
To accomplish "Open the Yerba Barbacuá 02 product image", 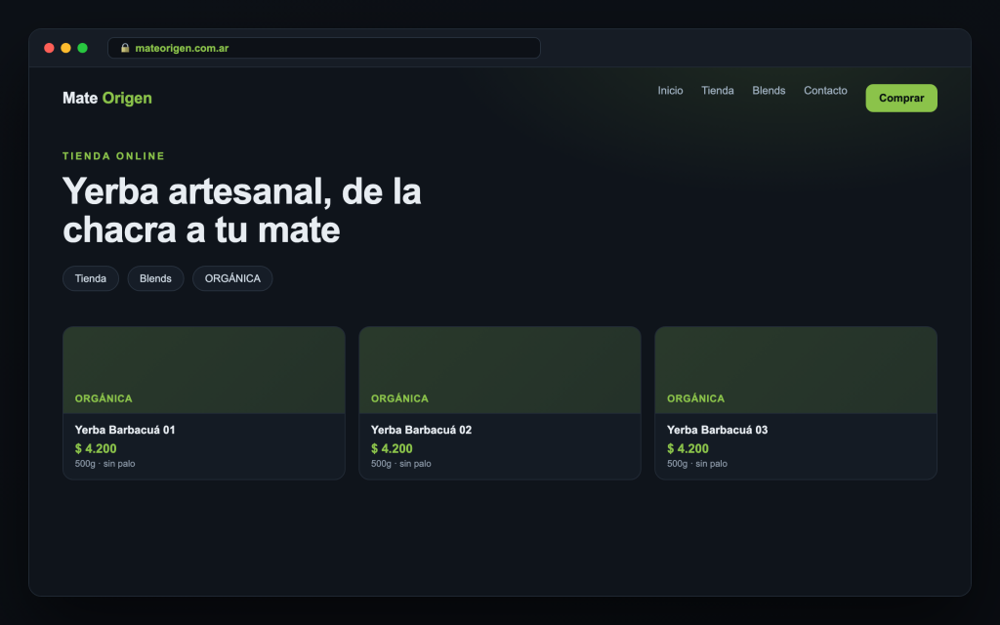I will coord(500,370).
